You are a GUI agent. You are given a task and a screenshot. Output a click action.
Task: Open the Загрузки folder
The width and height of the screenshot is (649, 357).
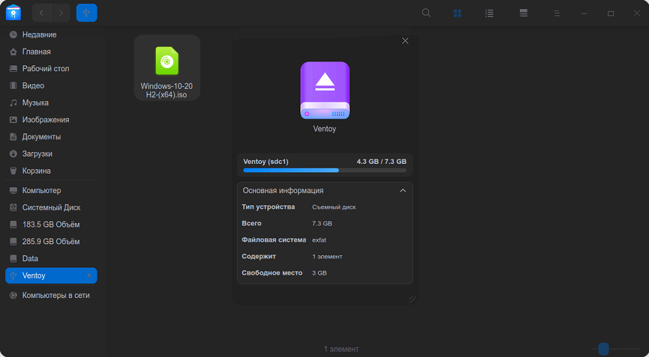(37, 154)
